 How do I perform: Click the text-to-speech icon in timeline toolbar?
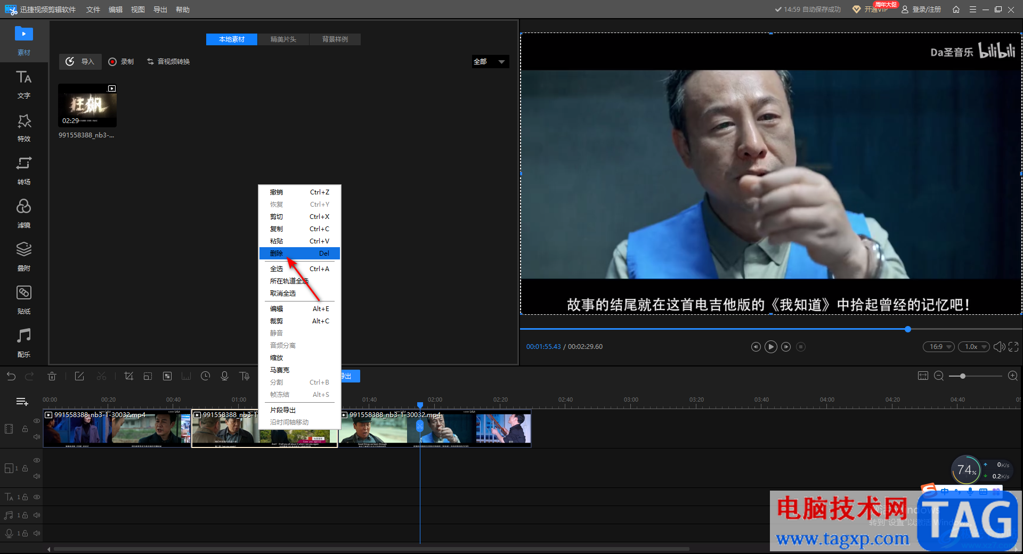pos(244,376)
